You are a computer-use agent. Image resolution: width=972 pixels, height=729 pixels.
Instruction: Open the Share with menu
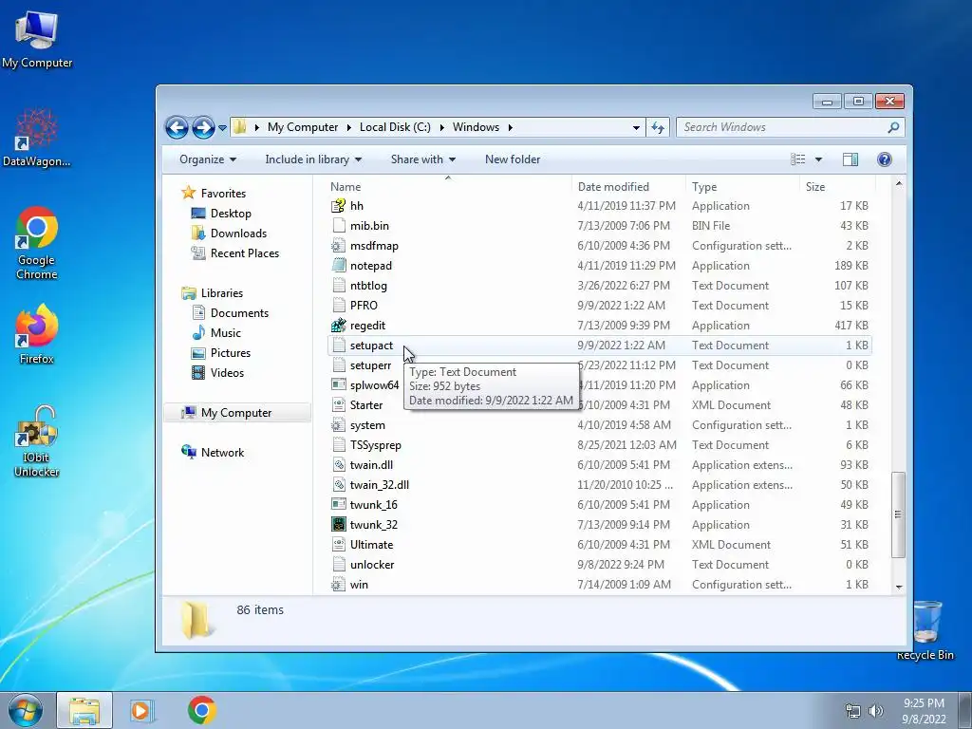[423, 159]
